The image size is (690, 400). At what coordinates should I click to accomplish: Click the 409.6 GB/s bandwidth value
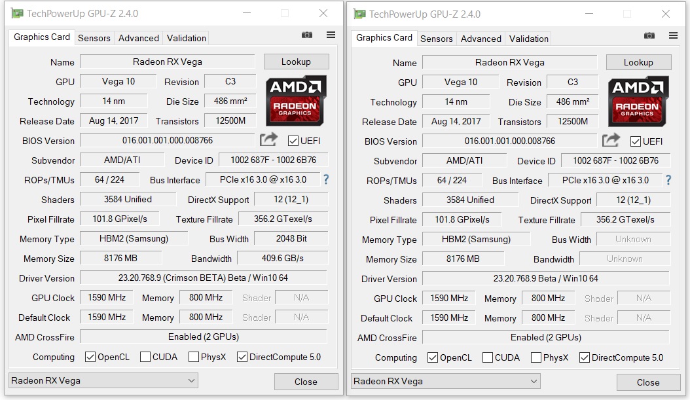pos(283,258)
